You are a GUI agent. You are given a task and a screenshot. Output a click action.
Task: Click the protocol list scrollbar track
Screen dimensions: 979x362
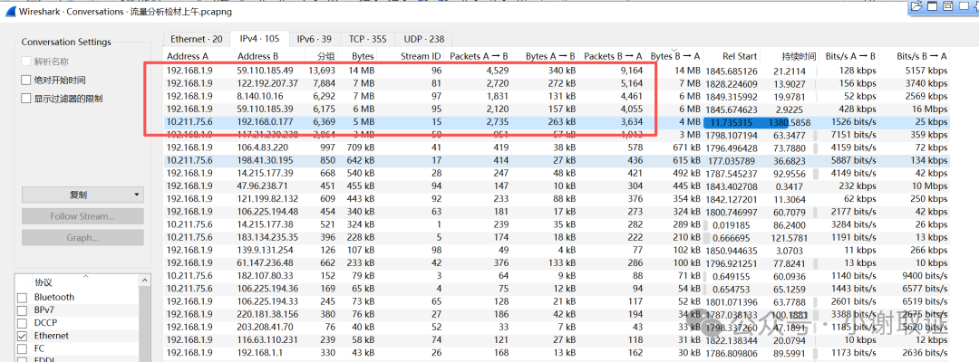coord(144,325)
